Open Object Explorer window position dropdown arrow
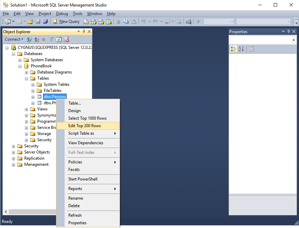299x228 pixels. pyautogui.click(x=78, y=31)
